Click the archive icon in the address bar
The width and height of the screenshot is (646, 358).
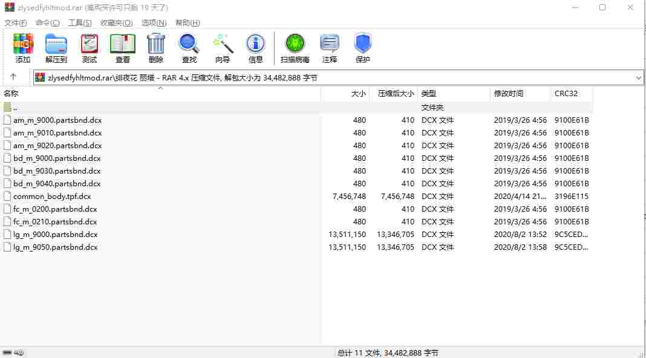(40, 77)
